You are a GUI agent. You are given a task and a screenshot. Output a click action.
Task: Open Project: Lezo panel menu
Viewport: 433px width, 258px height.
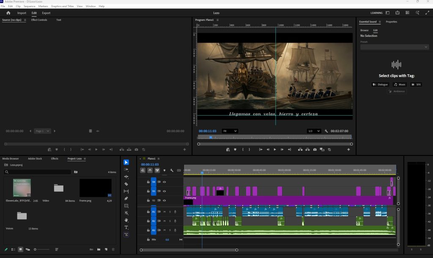point(85,159)
